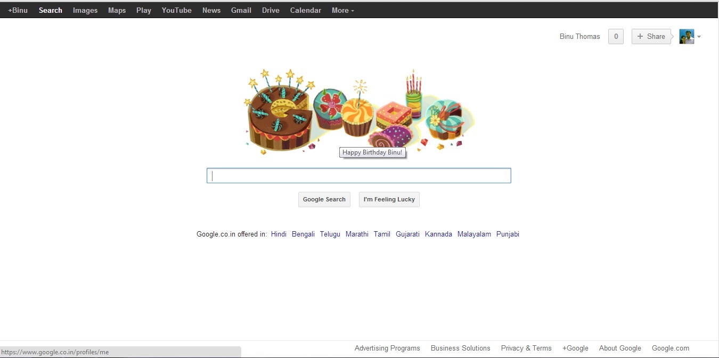
Task: Click the I'm Feeling Lucky button
Action: [389, 199]
